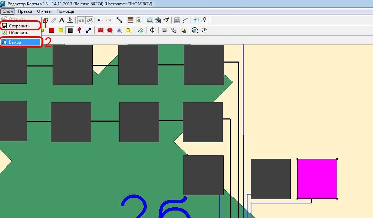Toggle the chain link tool
The width and height of the screenshot is (373, 218).
pos(81,21)
